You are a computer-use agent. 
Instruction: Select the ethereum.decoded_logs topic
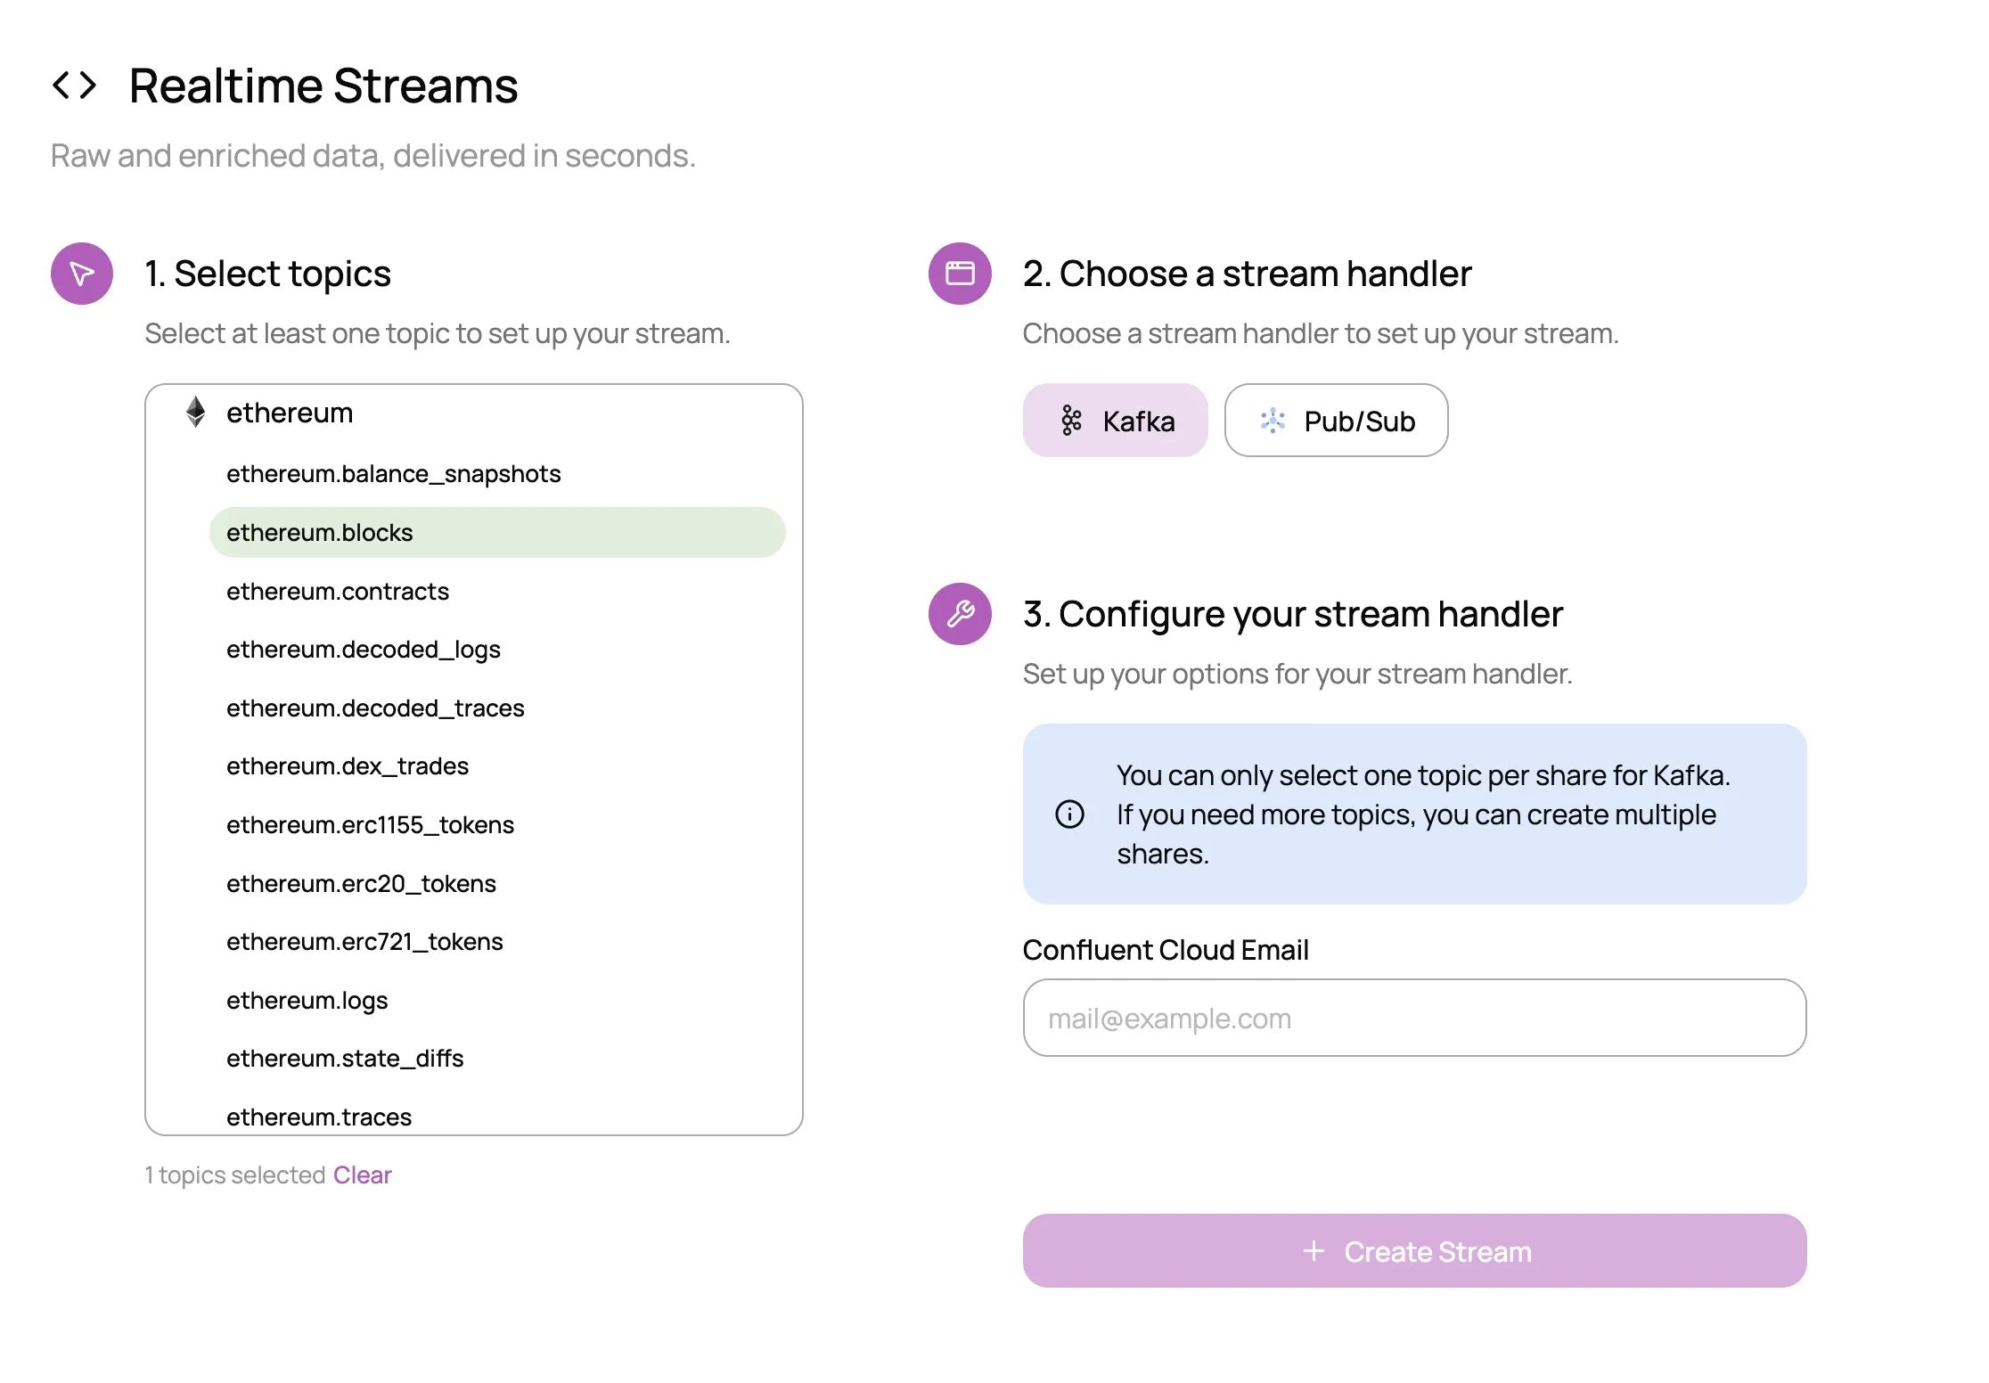click(364, 649)
